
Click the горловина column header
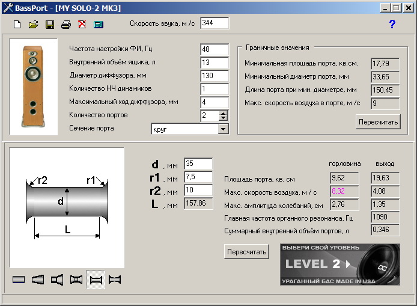pos(345,164)
